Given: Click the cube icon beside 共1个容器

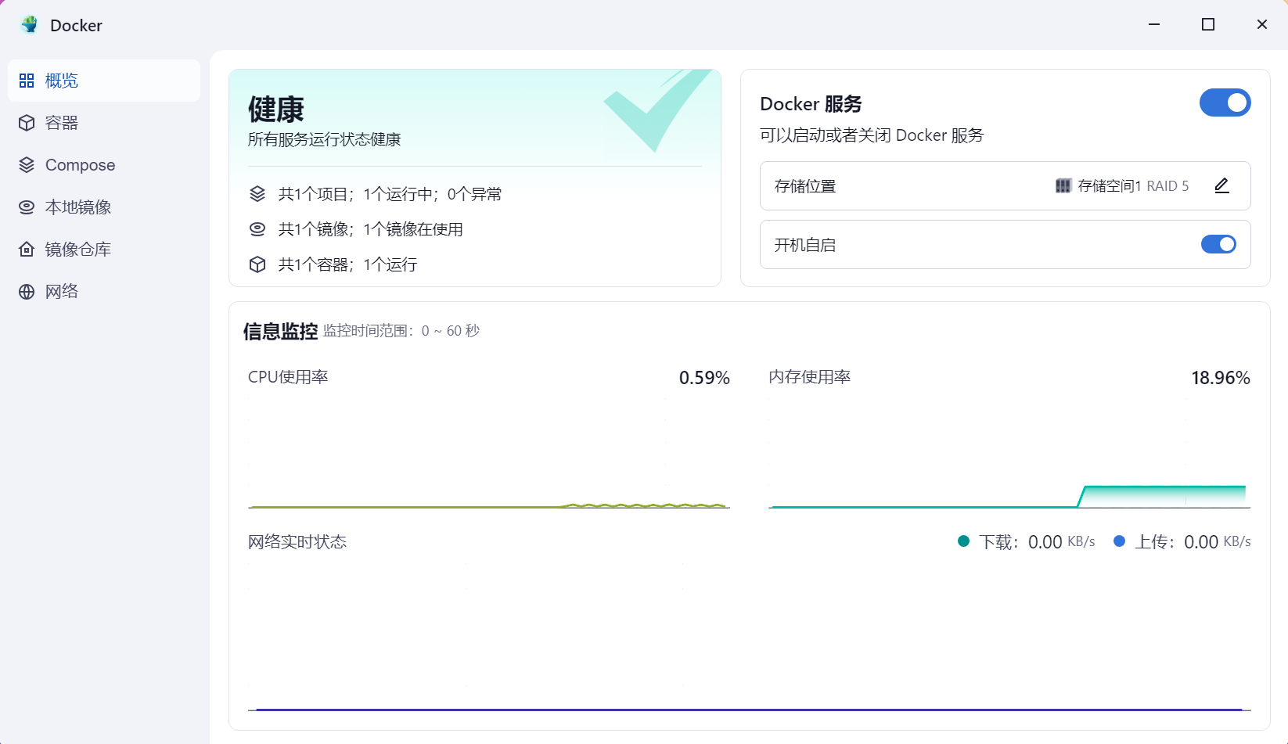Looking at the screenshot, I should pos(257,264).
